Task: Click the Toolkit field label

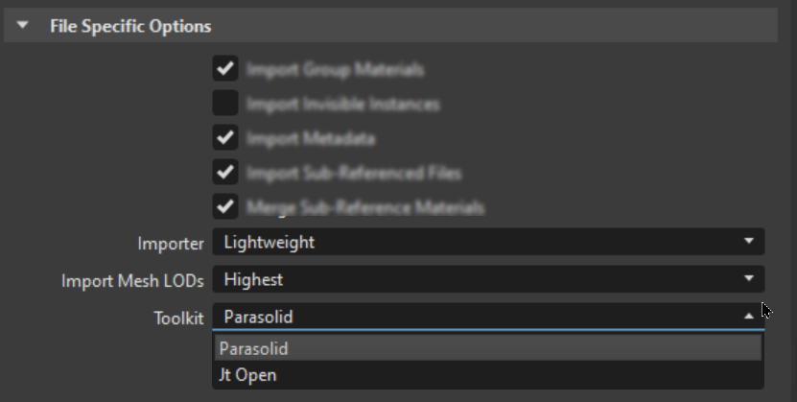Action: [x=178, y=318]
